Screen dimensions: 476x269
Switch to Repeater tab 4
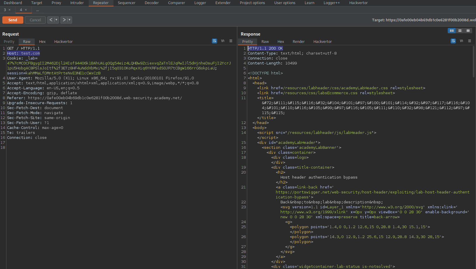click(21, 10)
